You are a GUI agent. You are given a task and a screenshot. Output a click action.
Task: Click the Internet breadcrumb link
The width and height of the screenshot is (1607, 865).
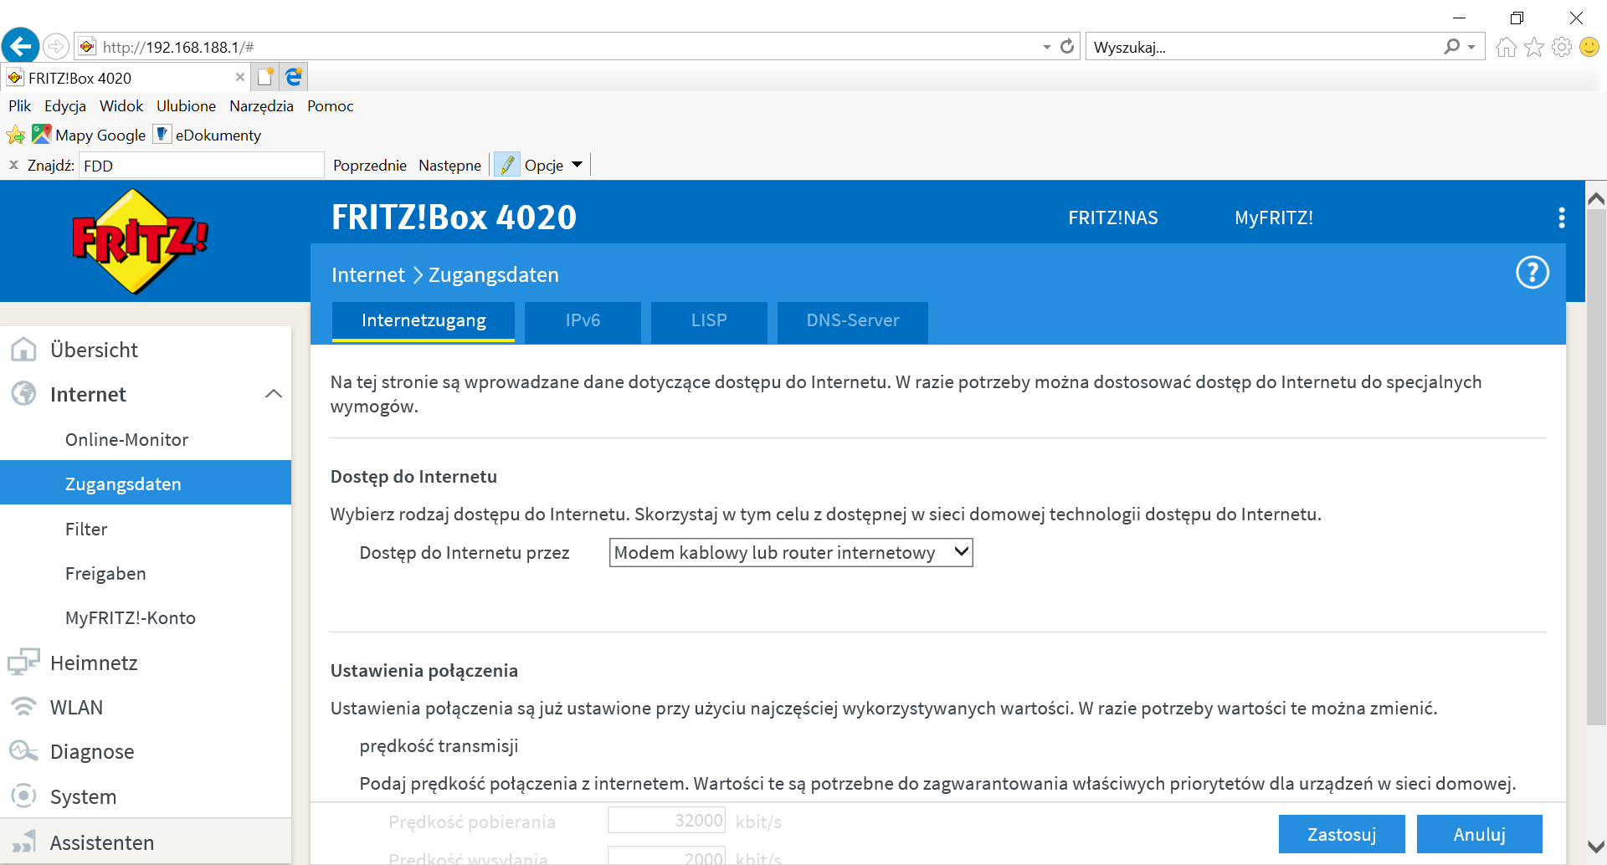368,274
